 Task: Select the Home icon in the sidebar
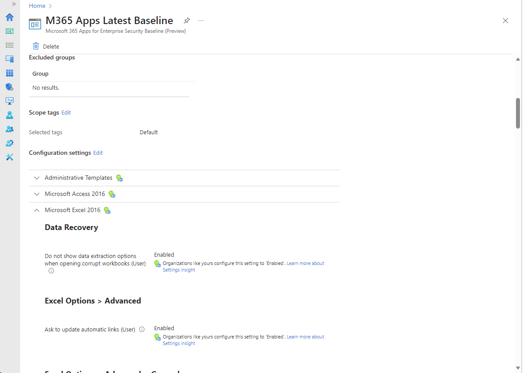(10, 17)
